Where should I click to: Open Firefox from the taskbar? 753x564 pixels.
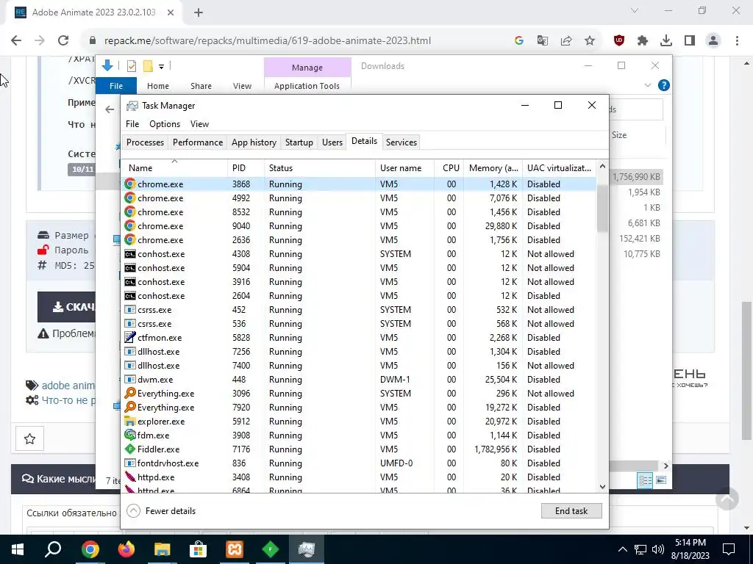126,549
